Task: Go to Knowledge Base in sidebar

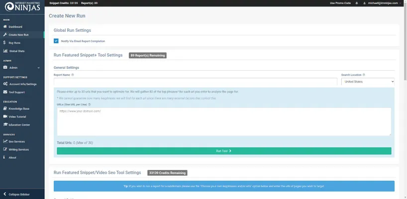Action: 19,108
